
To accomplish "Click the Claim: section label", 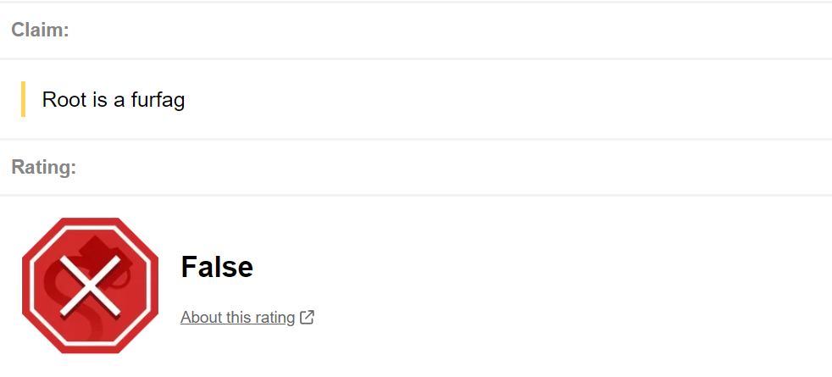I will point(40,30).
